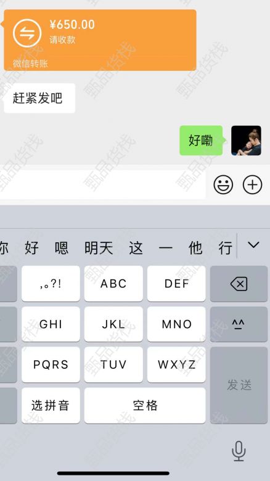
Task: Open the emoji sticker picker
Action: (223, 184)
